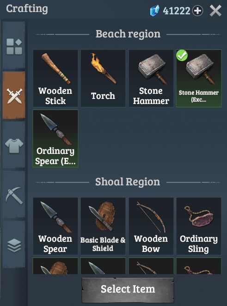Select the unchecked Stone Hammer item
This screenshot has height=306, width=227.
tap(151, 78)
